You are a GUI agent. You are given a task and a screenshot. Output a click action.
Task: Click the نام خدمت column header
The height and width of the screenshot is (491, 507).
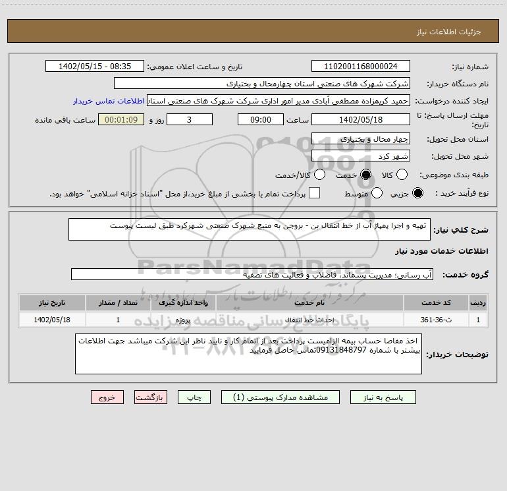309,303
